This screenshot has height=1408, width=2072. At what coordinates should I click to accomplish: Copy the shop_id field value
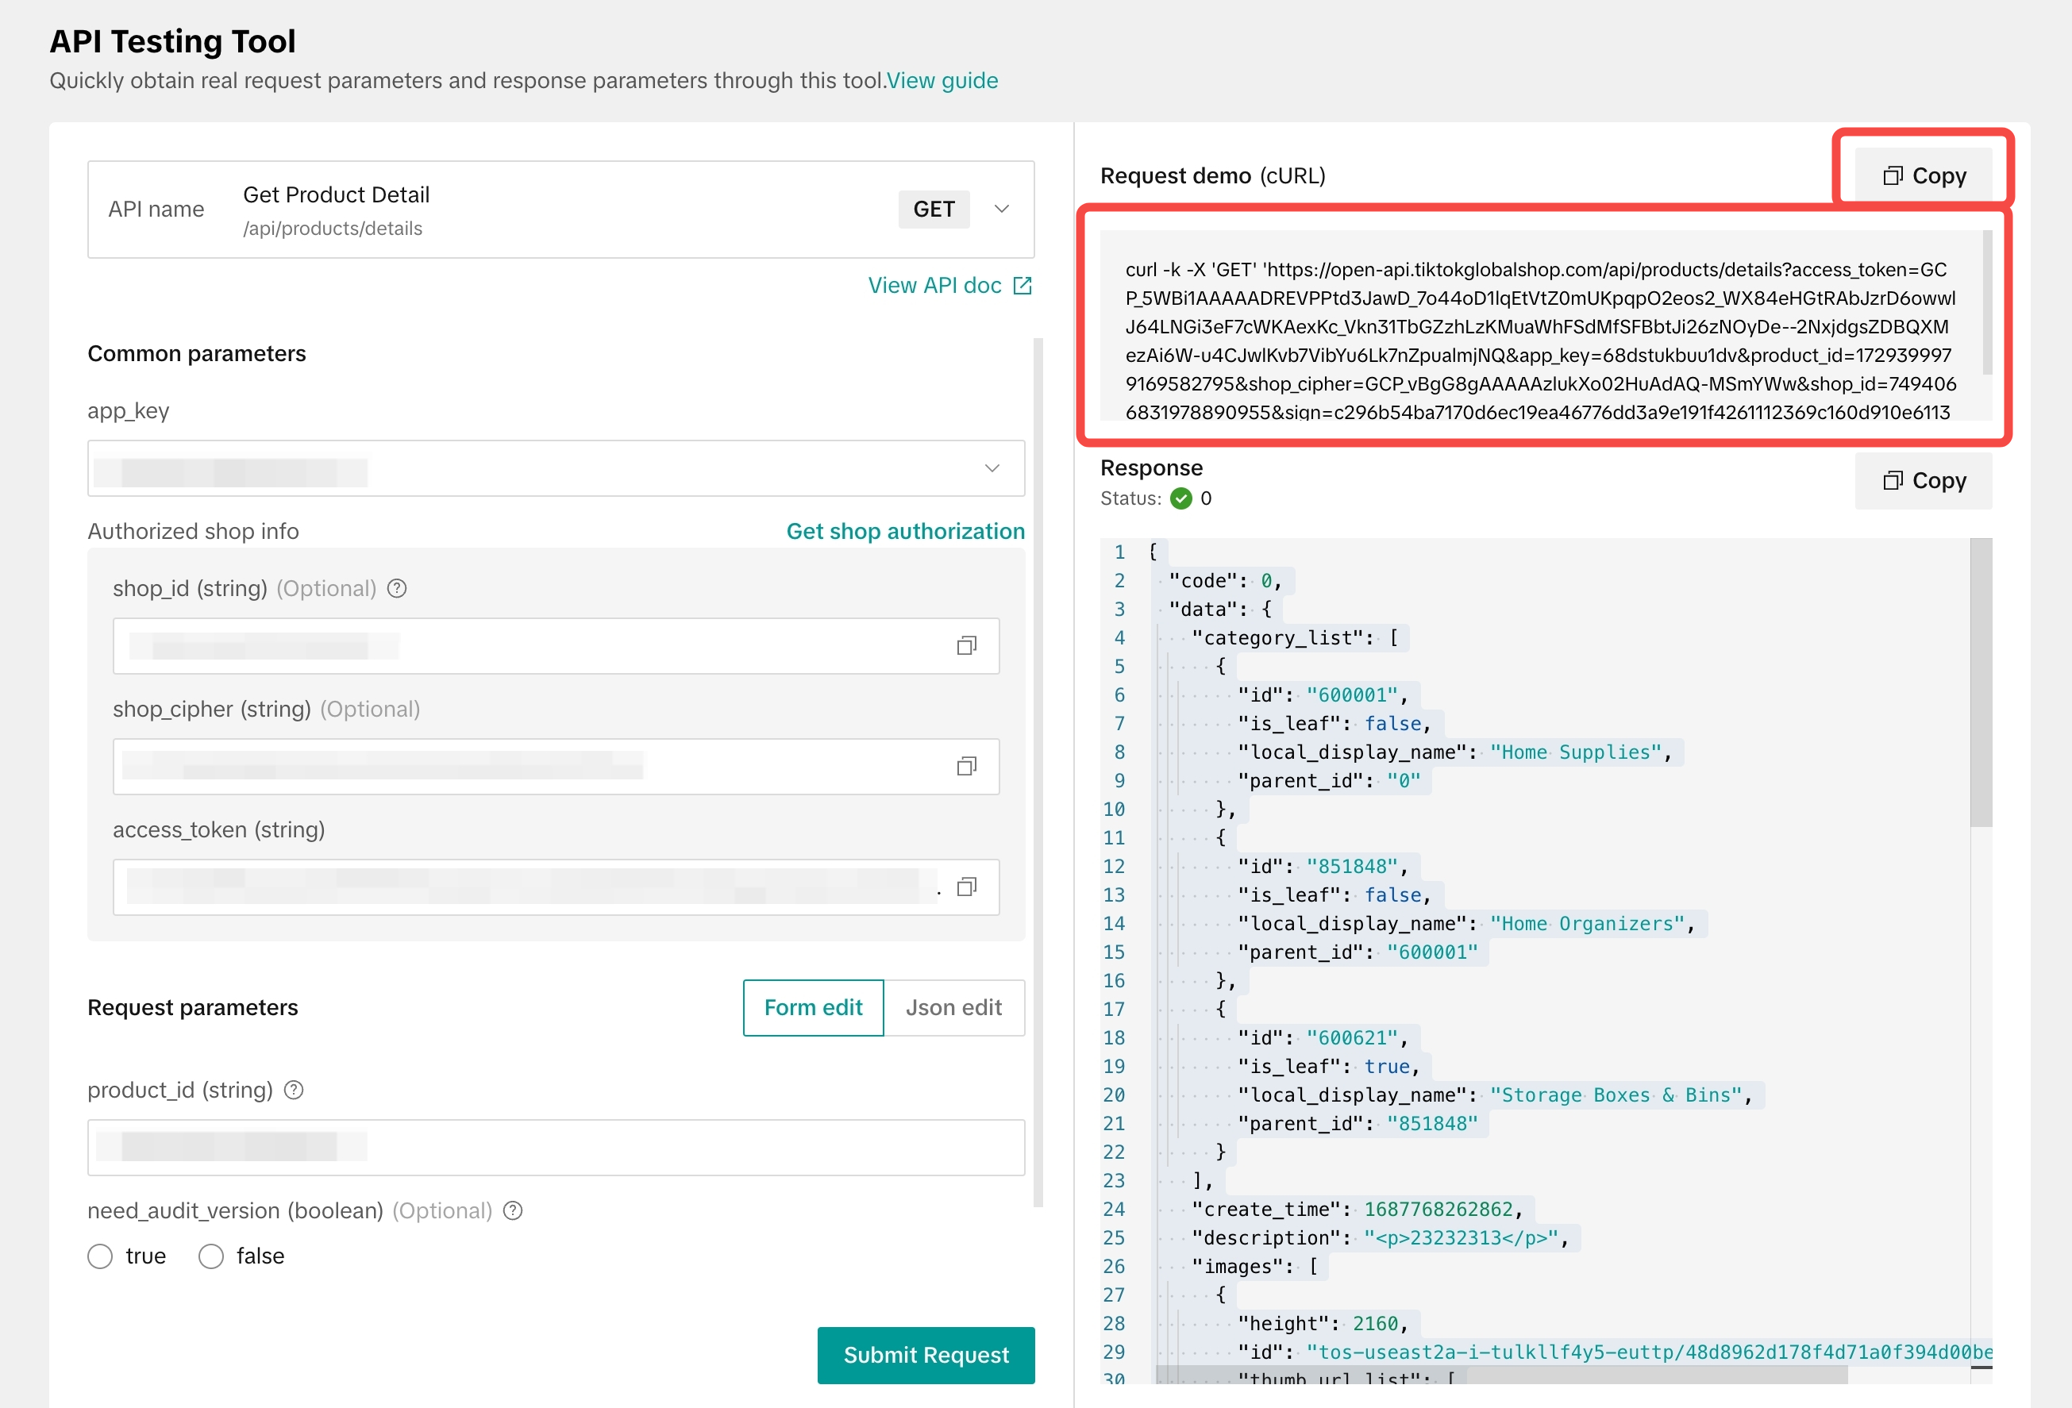(966, 646)
